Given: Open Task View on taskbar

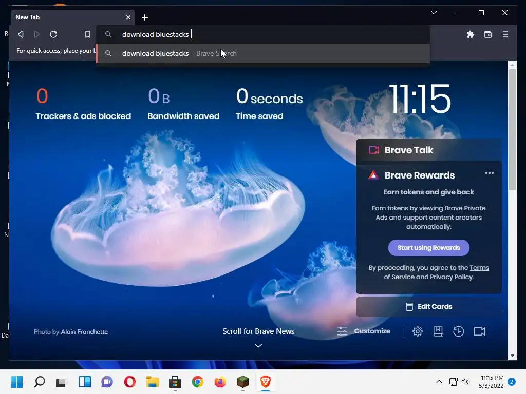Looking at the screenshot, I should point(61,382).
